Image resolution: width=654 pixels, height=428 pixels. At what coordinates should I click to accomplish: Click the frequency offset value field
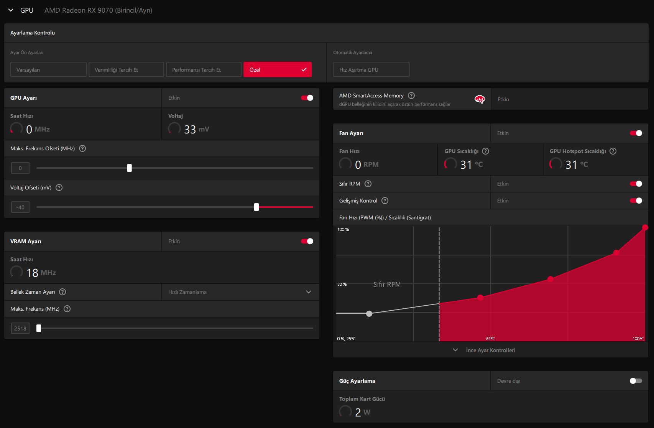20,168
